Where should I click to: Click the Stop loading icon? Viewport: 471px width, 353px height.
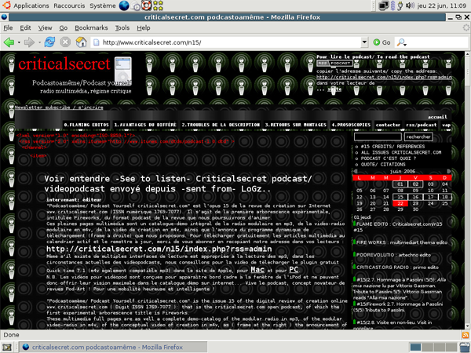64,42
